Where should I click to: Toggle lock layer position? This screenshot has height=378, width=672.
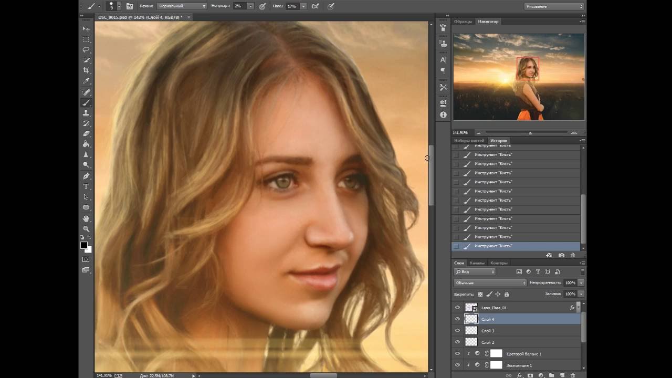[x=498, y=294]
